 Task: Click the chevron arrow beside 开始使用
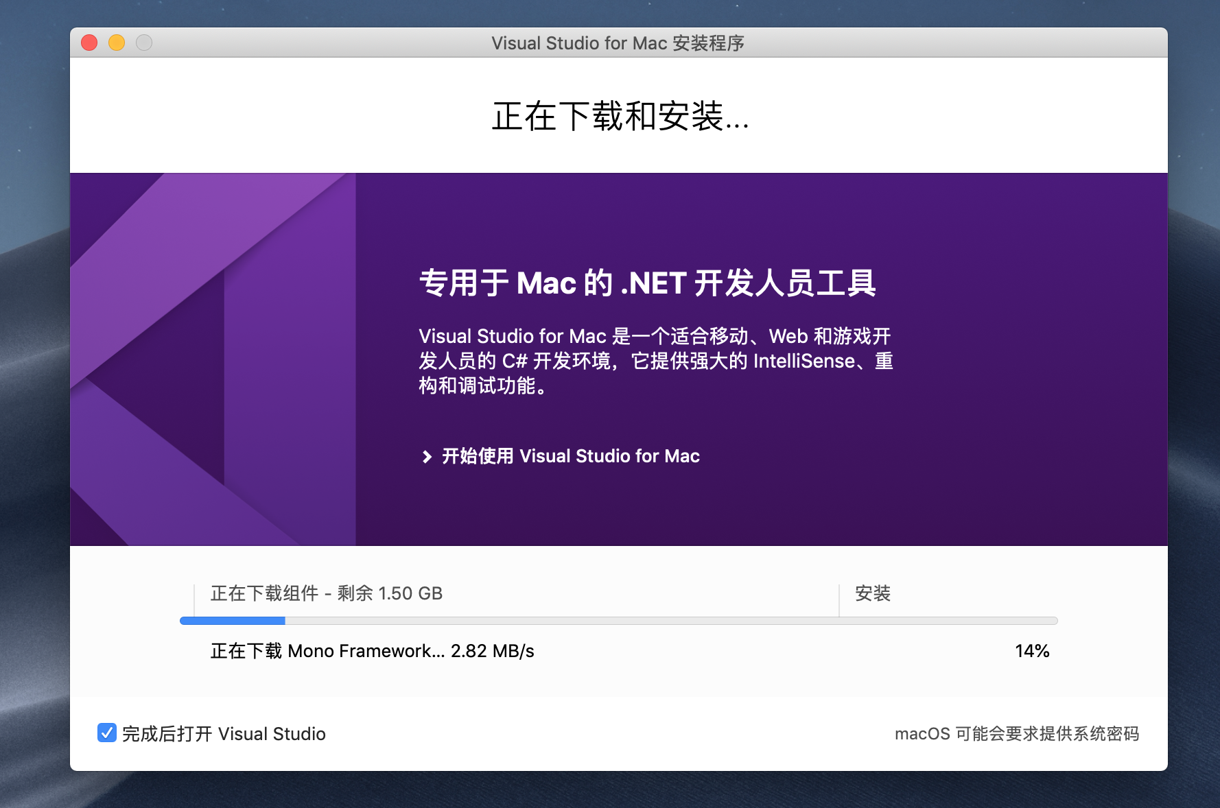tap(427, 457)
